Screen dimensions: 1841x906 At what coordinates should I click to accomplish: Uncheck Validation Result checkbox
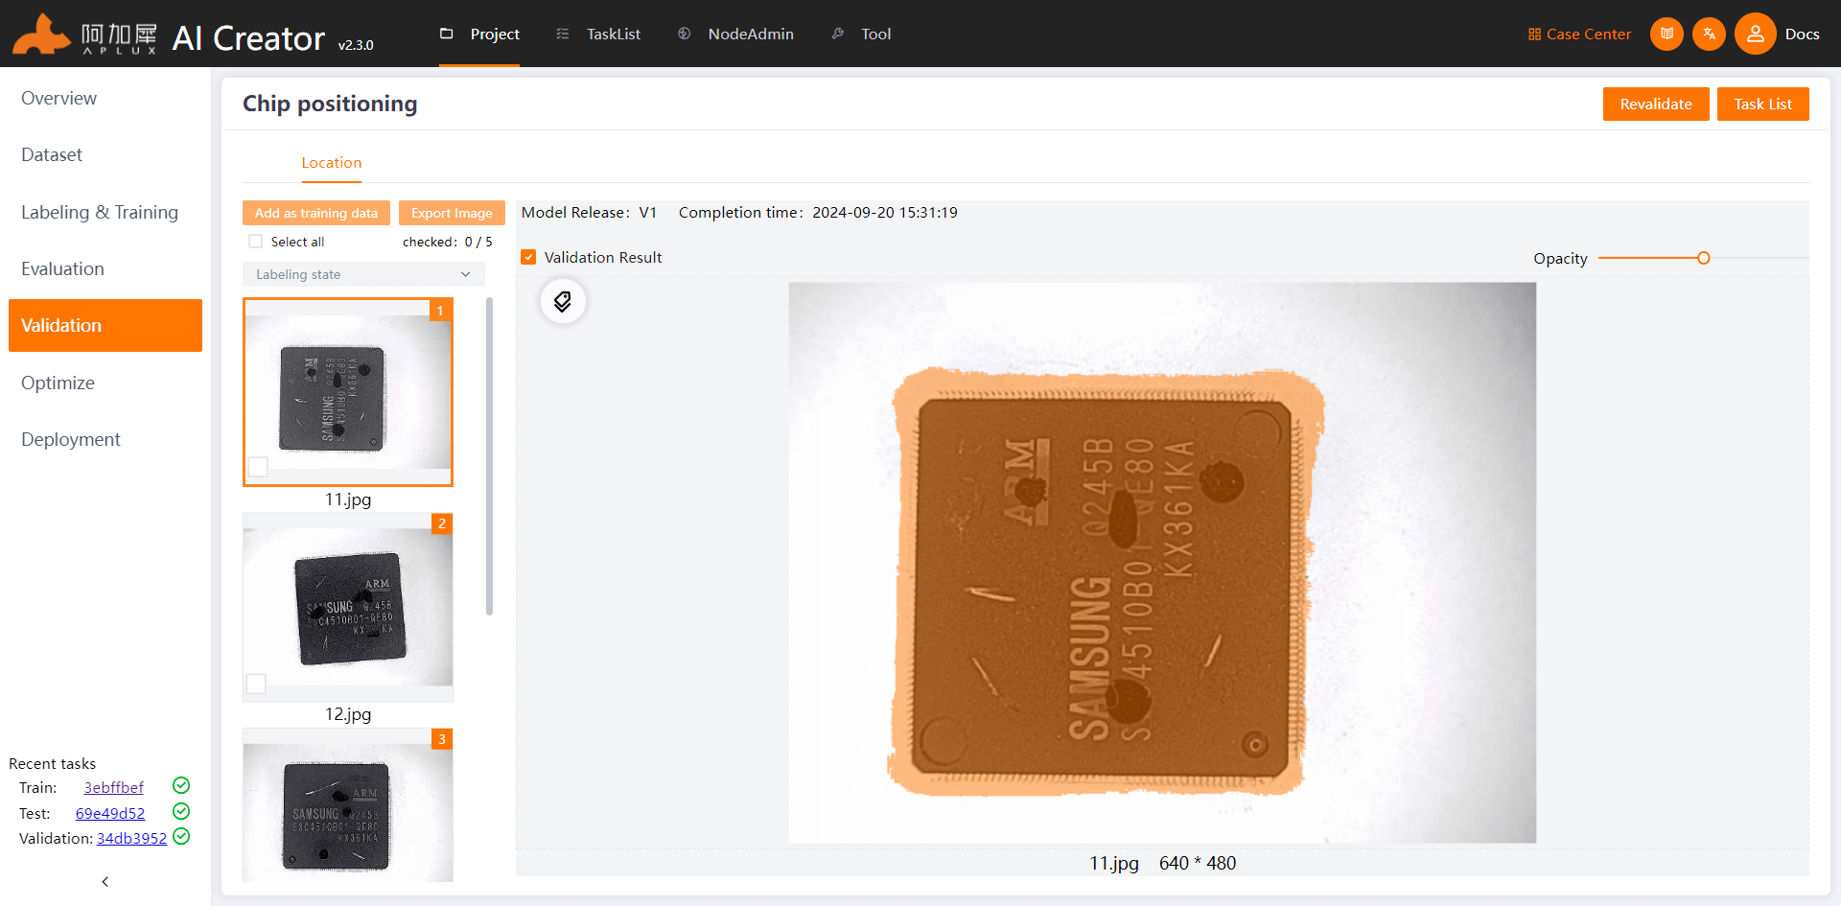point(528,257)
